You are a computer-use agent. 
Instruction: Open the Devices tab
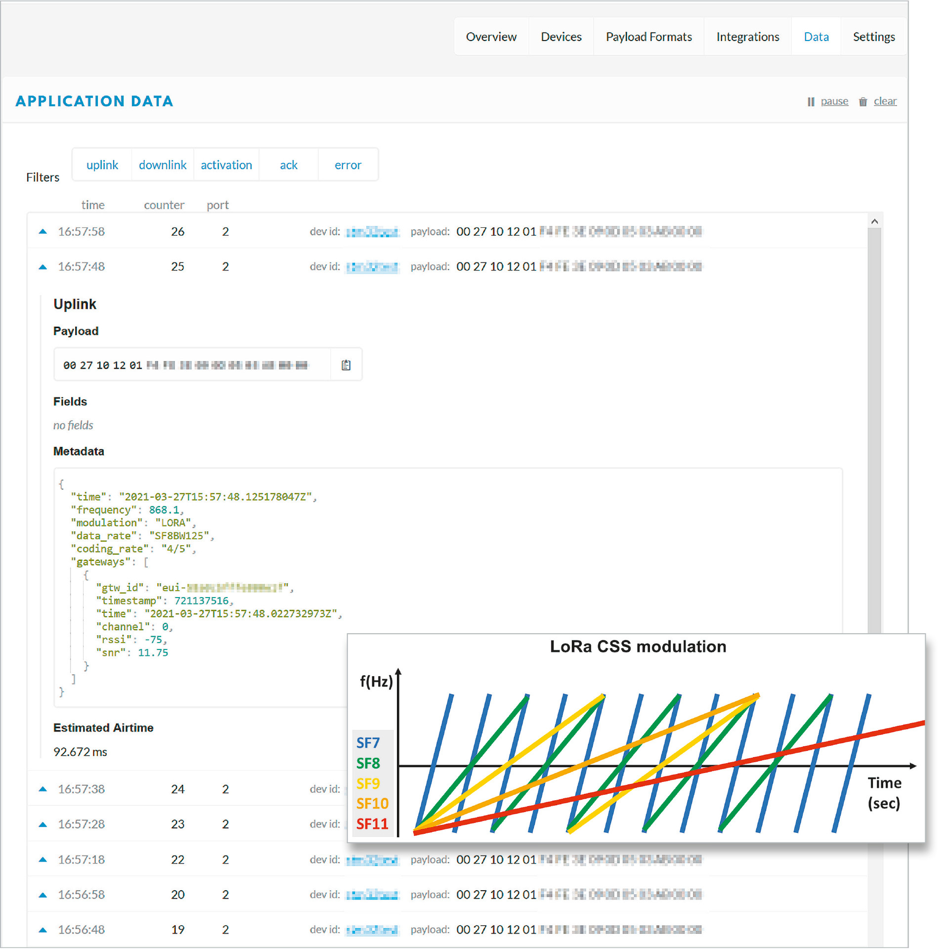point(561,37)
